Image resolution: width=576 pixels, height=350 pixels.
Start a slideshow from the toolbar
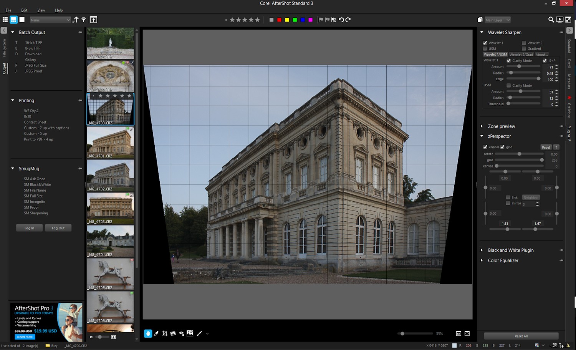pos(559,20)
